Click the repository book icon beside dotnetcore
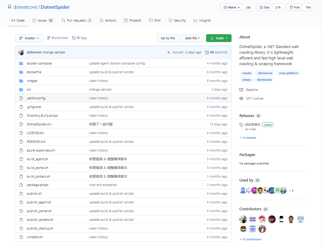Viewport: 322px width, 246px height. (x=10, y=7)
